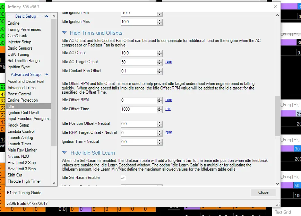Image resolution: width=301 pixels, height=216 pixels.
Task: Adjust Idle Offset RPM spinner arrows
Action: click(x=159, y=101)
